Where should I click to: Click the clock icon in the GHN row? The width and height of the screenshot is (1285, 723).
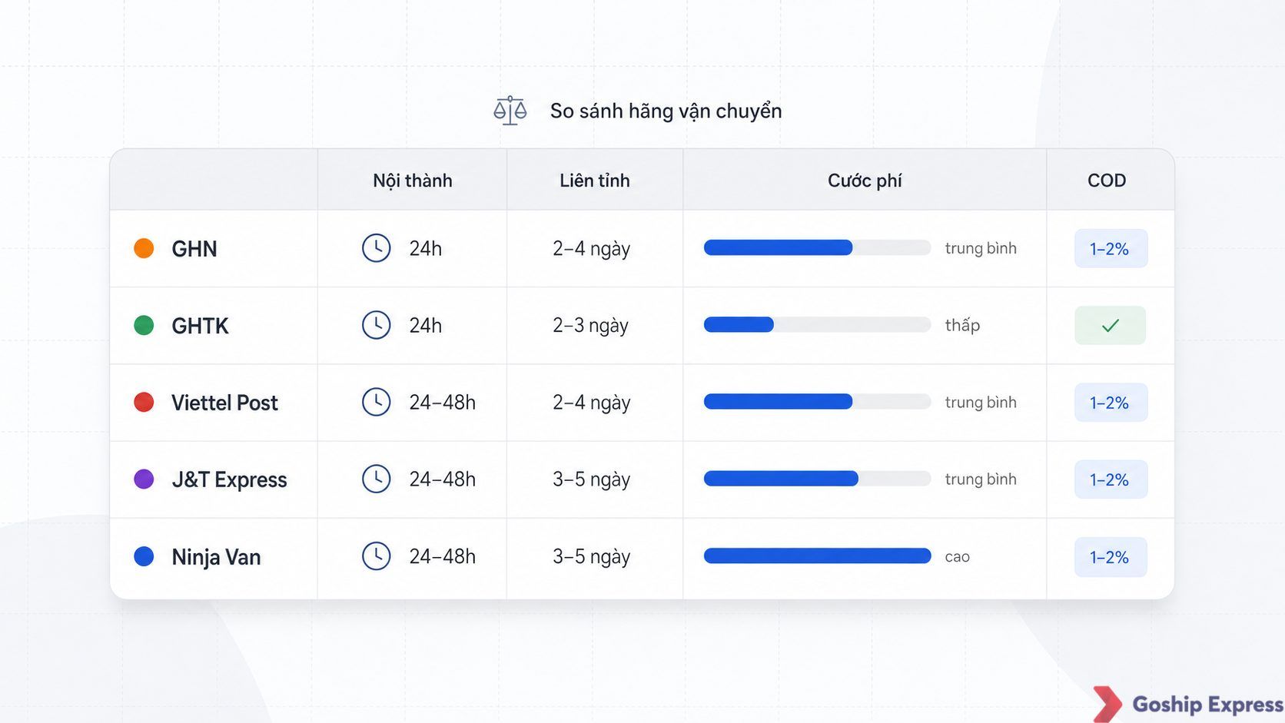pyautogui.click(x=377, y=248)
